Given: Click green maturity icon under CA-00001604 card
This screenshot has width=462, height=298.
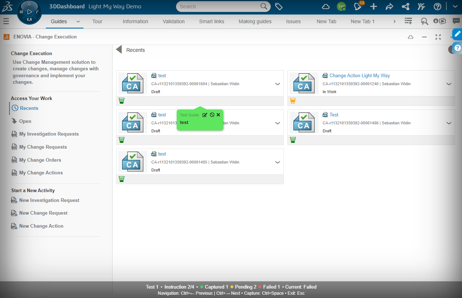Looking at the screenshot, I should [x=122, y=101].
